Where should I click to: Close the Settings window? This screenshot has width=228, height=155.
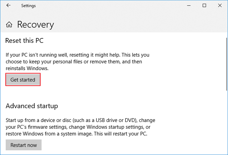click(x=220, y=6)
